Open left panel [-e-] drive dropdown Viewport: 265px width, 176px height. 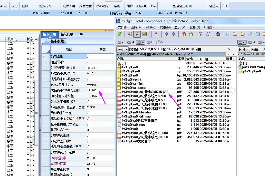(122, 49)
